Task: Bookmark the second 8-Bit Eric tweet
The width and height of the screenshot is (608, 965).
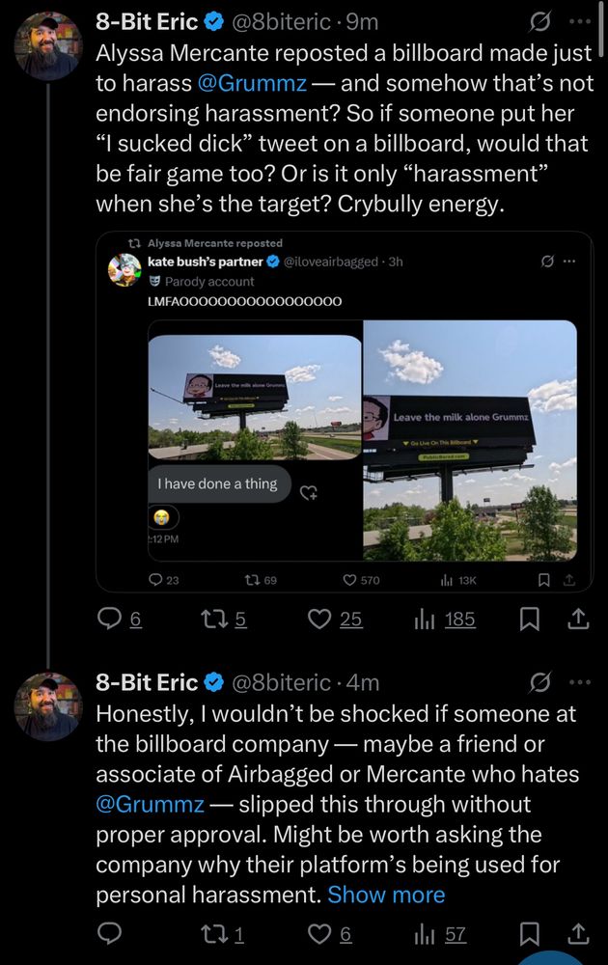Action: 530,933
